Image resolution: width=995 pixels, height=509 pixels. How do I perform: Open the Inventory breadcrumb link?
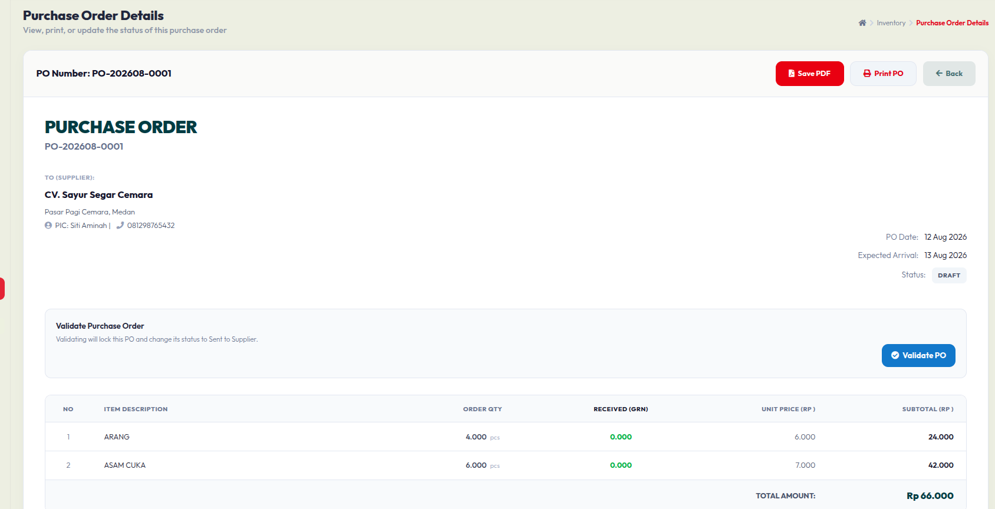pos(891,23)
